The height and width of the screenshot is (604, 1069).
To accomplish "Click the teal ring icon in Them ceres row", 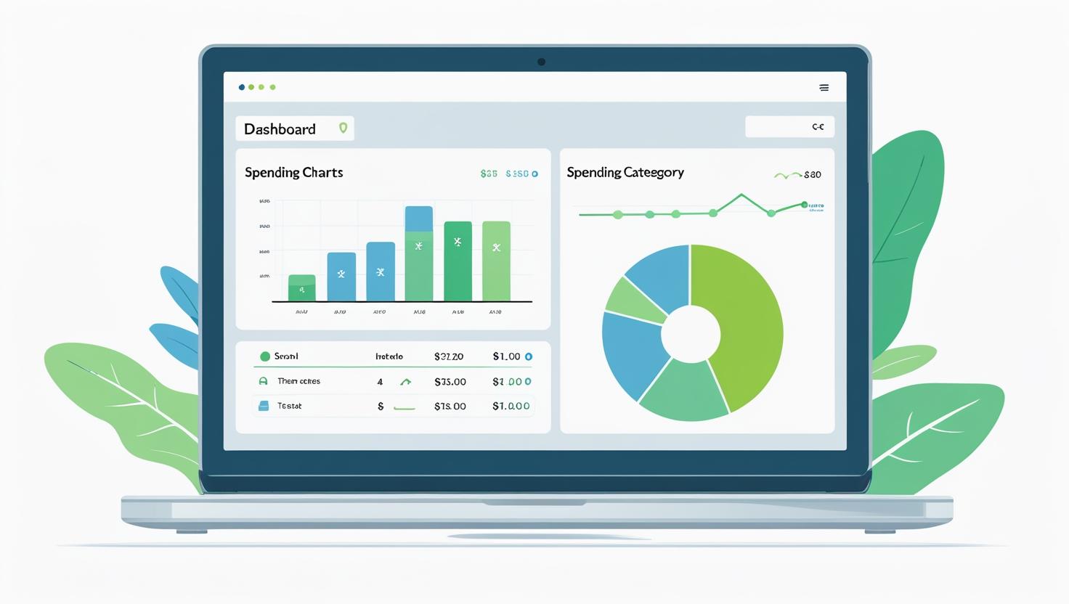I will (528, 381).
